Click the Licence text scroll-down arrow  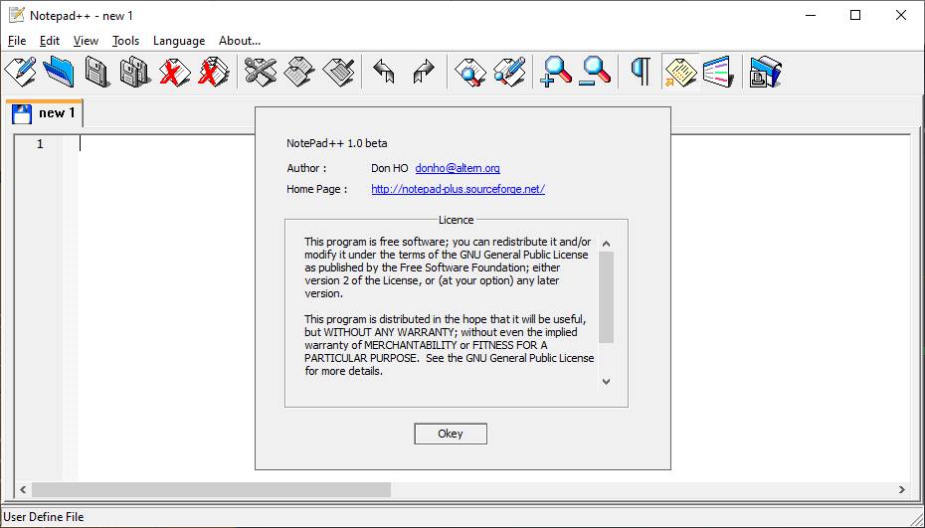coord(606,381)
